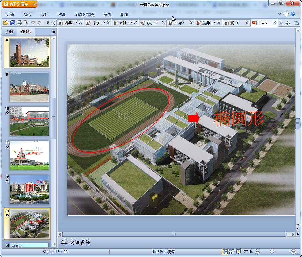Select the 幻灯片 pane tab

(26, 32)
